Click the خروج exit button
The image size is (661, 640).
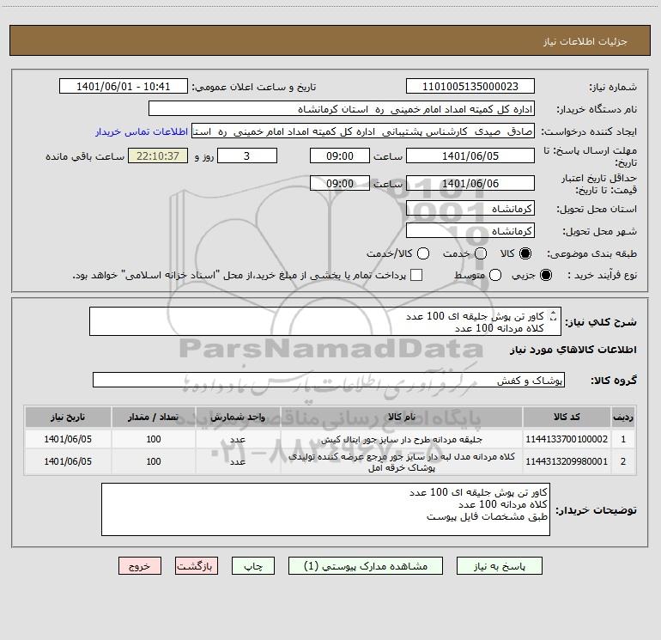(x=140, y=566)
